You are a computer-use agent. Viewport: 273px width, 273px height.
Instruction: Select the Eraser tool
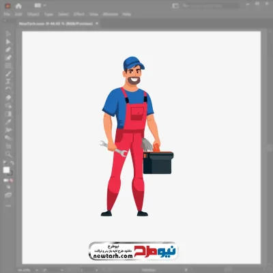(x=8, y=98)
